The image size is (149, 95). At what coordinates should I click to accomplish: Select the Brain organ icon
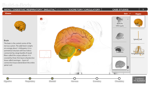pos(138,22)
